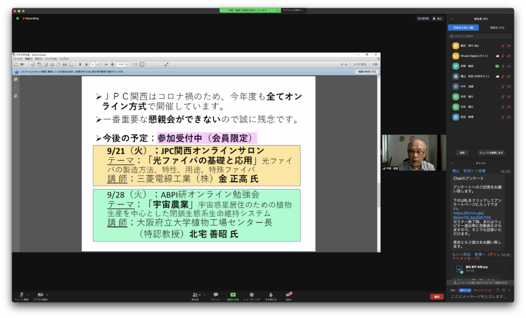Click the fit width icon in Adobe Reader
The height and width of the screenshot is (318, 526).
click(136, 64)
